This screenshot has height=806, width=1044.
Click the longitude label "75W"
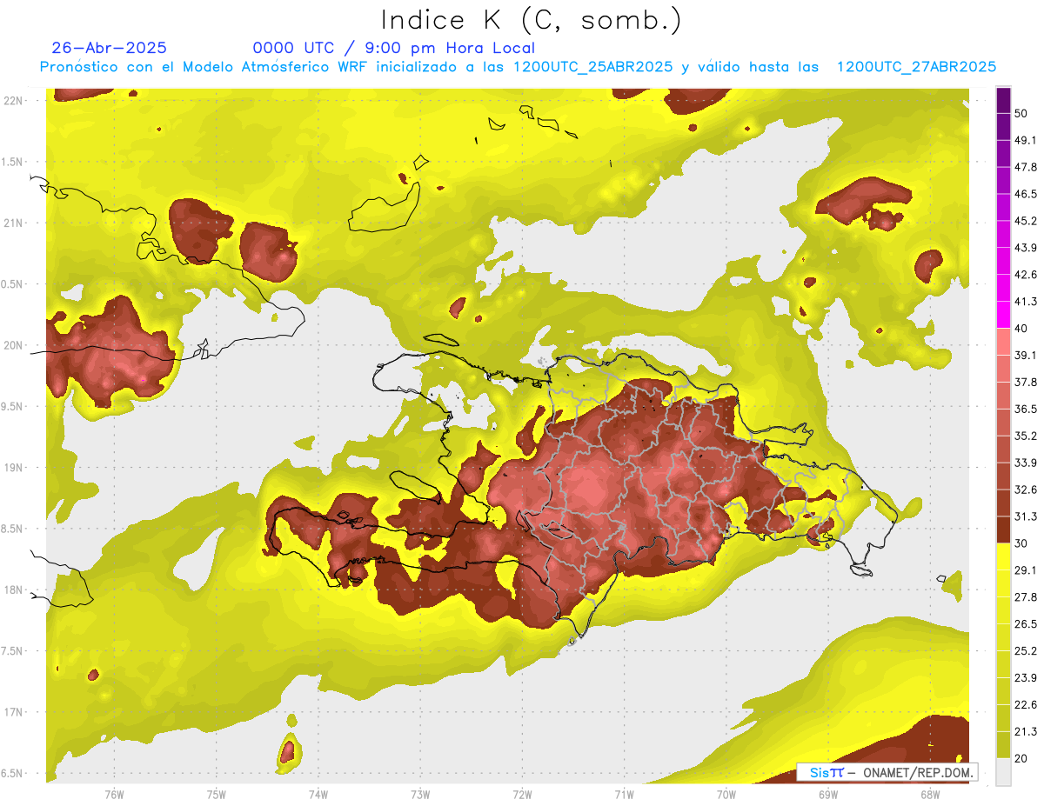click(216, 795)
